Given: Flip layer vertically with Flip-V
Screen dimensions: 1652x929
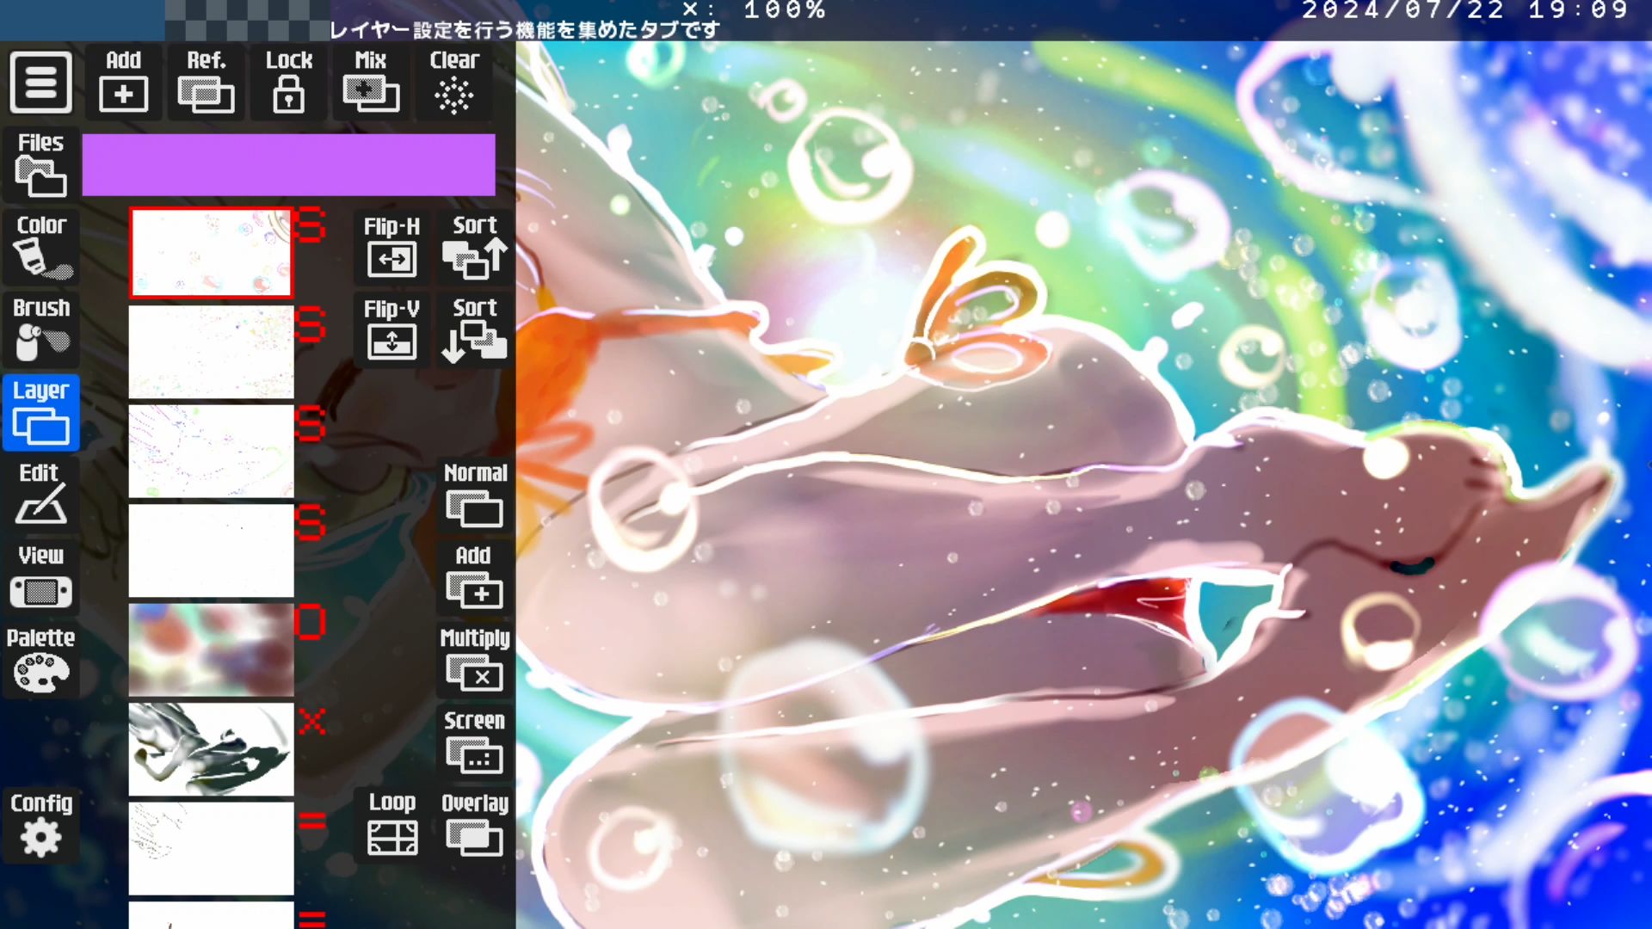Looking at the screenshot, I should (391, 329).
